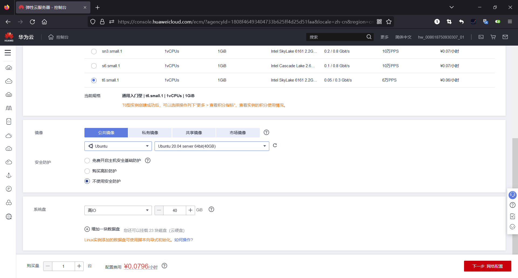This screenshot has width=518, height=278.
Task: Open the browser application menu
Action: [x=510, y=22]
